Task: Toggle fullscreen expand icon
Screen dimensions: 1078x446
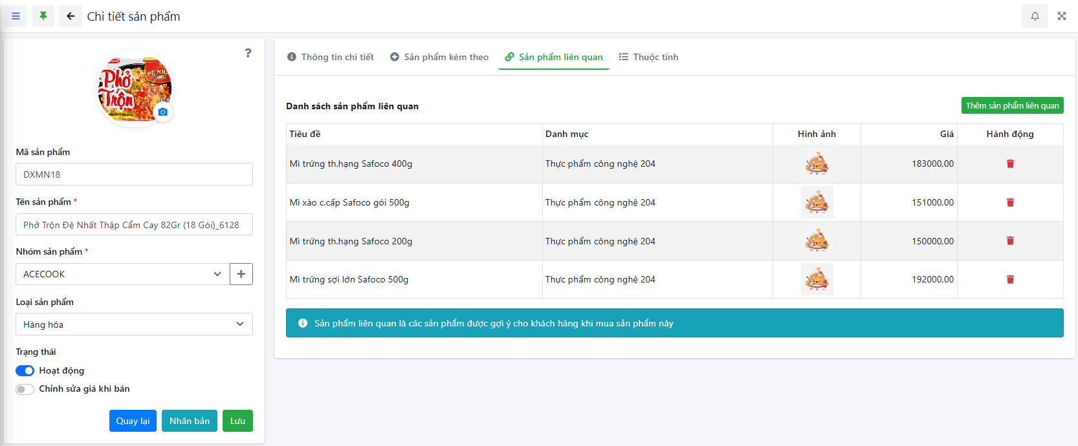Action: click(1062, 16)
